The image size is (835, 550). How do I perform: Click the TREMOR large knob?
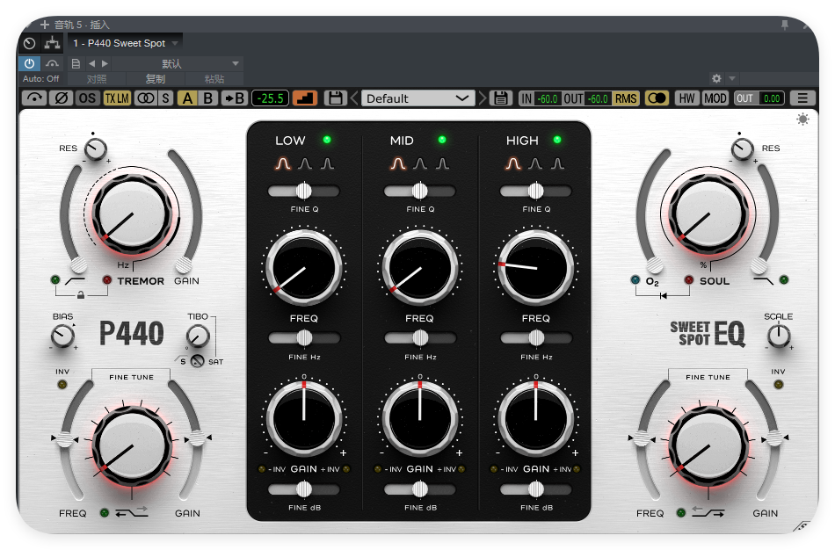132,214
